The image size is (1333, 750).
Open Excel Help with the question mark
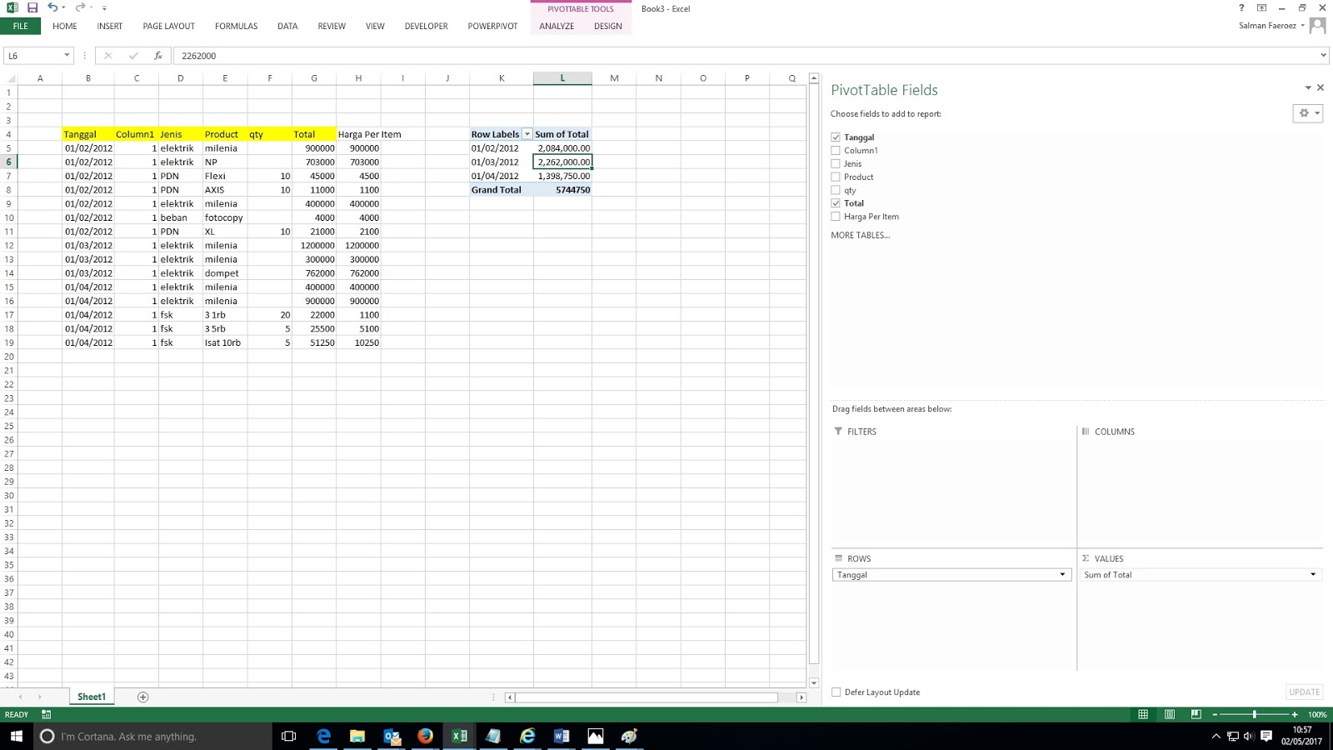click(x=1241, y=8)
